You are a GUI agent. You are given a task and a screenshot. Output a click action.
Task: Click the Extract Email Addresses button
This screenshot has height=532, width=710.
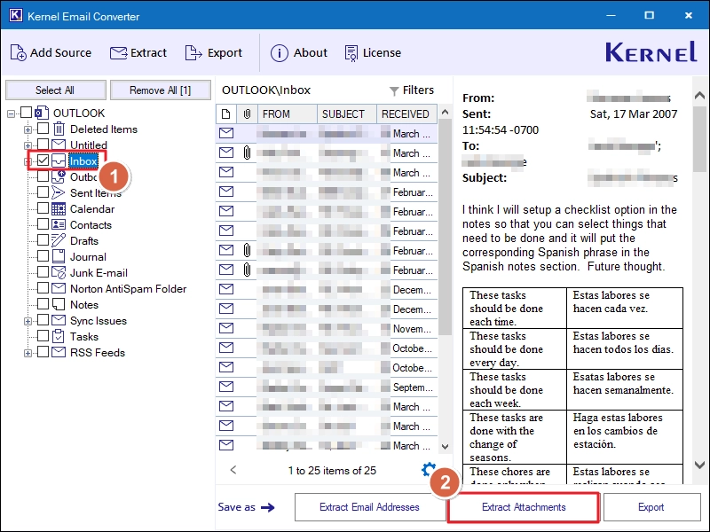[x=369, y=507]
